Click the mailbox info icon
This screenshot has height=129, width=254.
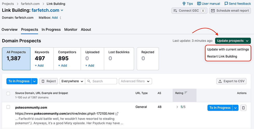pyautogui.click(x=61, y=18)
